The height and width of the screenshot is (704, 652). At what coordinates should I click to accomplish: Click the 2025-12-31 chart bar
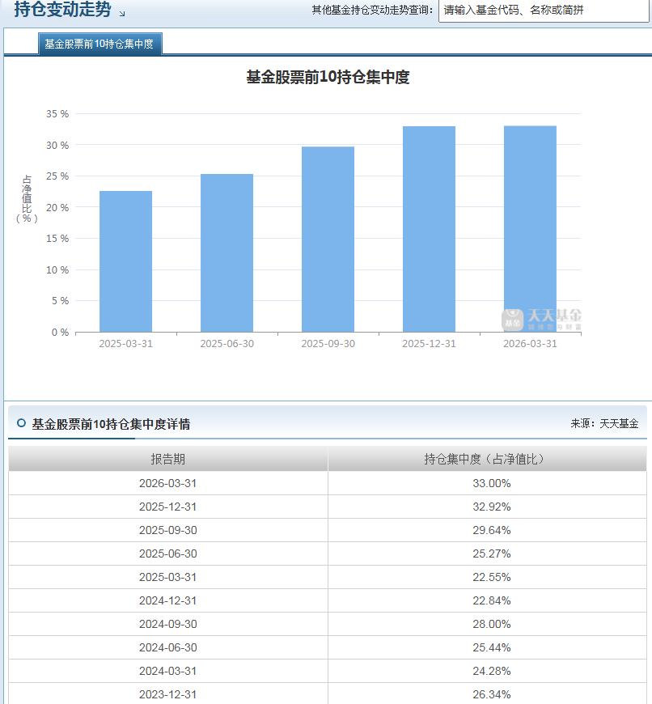(x=429, y=230)
